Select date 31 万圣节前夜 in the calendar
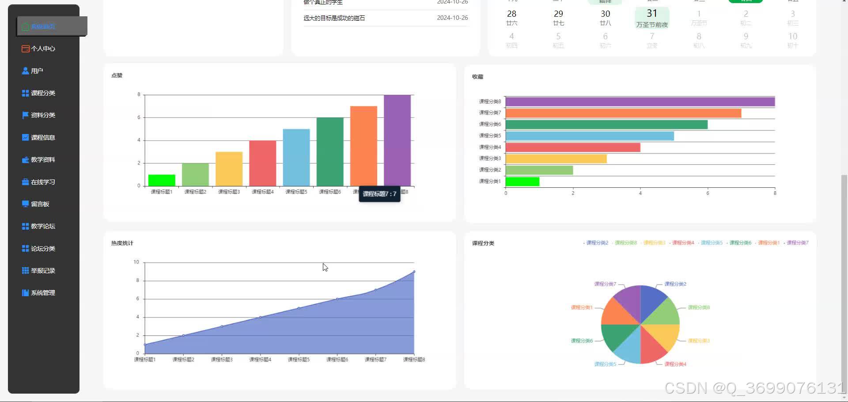848x402 pixels. (652, 18)
